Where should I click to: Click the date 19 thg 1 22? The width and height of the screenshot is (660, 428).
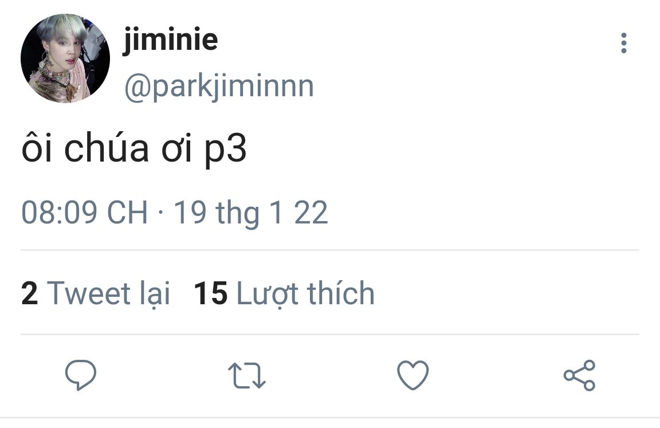click(x=251, y=213)
